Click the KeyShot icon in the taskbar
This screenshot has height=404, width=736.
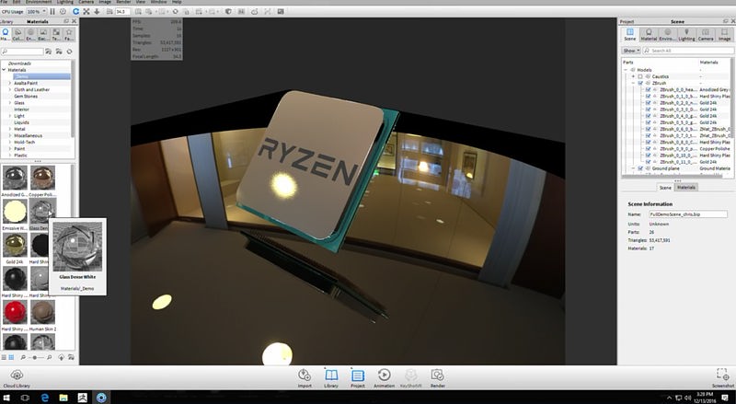101,398
